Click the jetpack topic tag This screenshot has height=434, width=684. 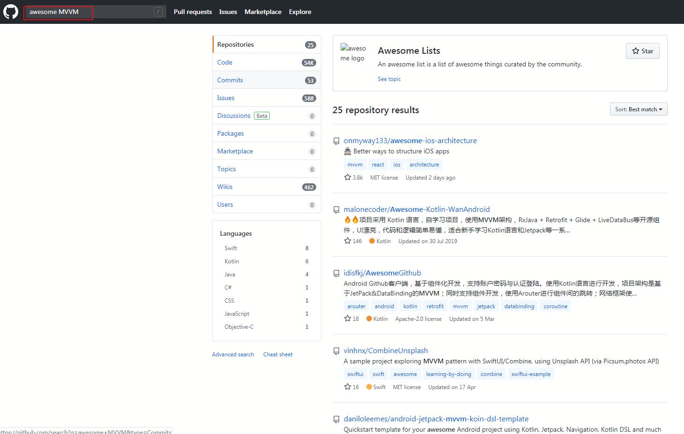[486, 306]
